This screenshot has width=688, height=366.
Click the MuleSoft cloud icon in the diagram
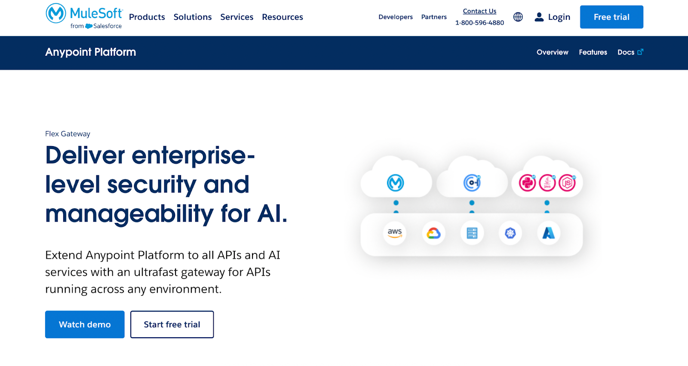395,183
